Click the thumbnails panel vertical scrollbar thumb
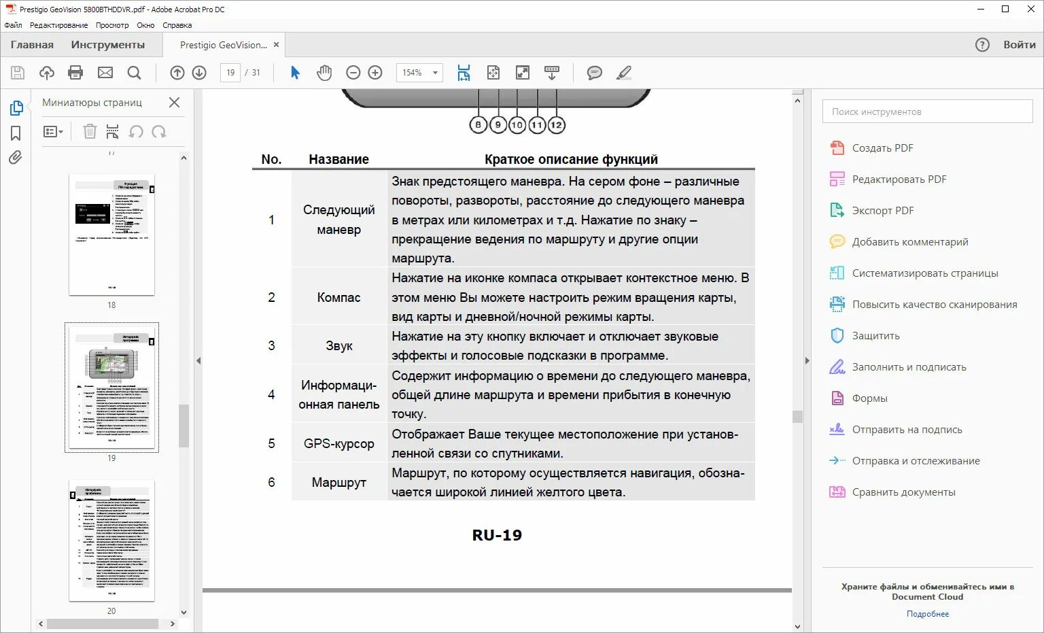 coord(184,426)
